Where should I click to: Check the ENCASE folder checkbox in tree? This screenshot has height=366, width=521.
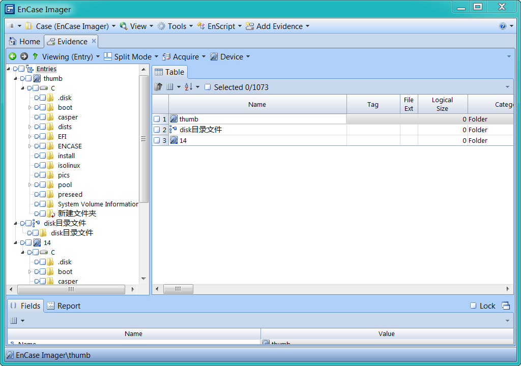pos(43,146)
